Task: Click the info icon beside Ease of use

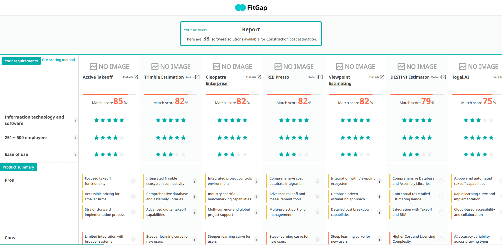Action: (x=76, y=154)
